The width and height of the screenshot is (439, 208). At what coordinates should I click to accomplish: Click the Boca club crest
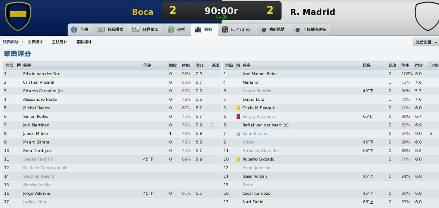click(x=18, y=16)
